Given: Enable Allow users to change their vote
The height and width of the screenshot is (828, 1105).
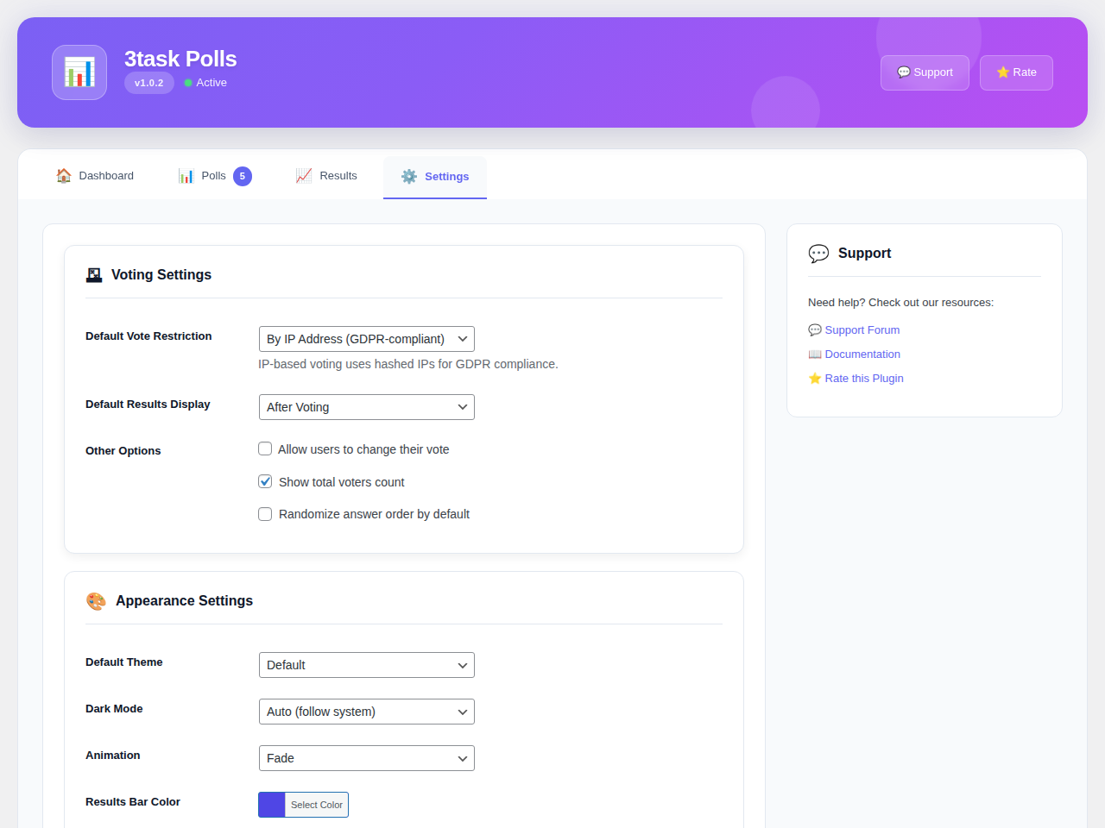Looking at the screenshot, I should tap(265, 448).
